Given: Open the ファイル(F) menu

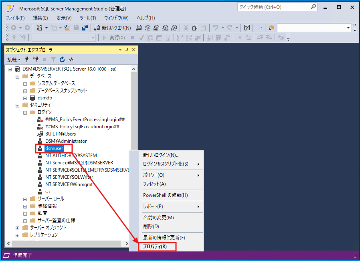Looking at the screenshot, I should 15,18.
